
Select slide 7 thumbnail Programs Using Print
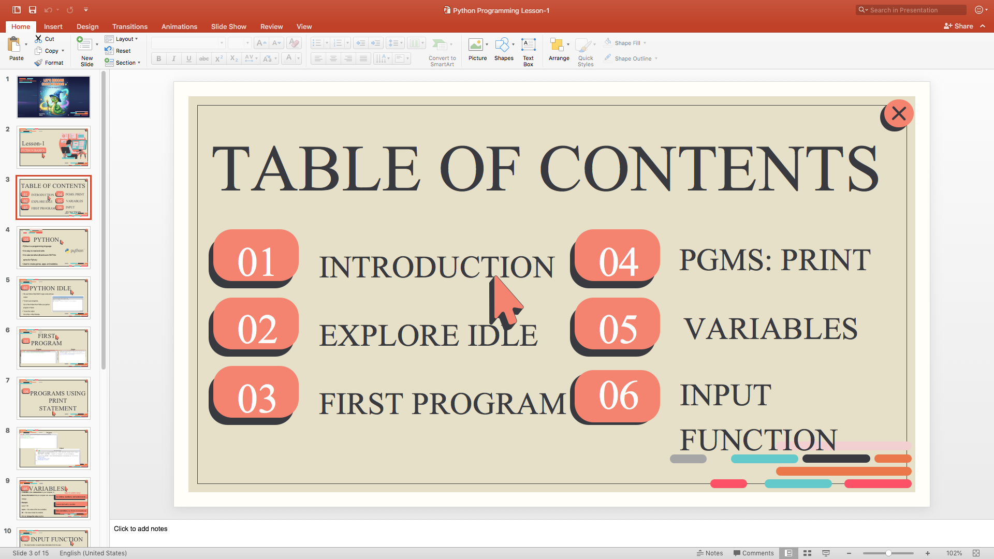[x=54, y=398]
